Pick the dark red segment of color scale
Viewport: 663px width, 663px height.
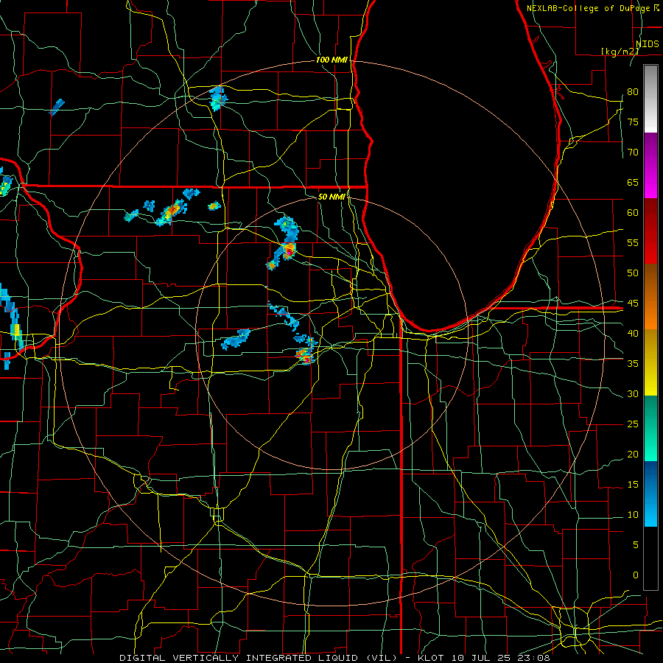point(650,231)
